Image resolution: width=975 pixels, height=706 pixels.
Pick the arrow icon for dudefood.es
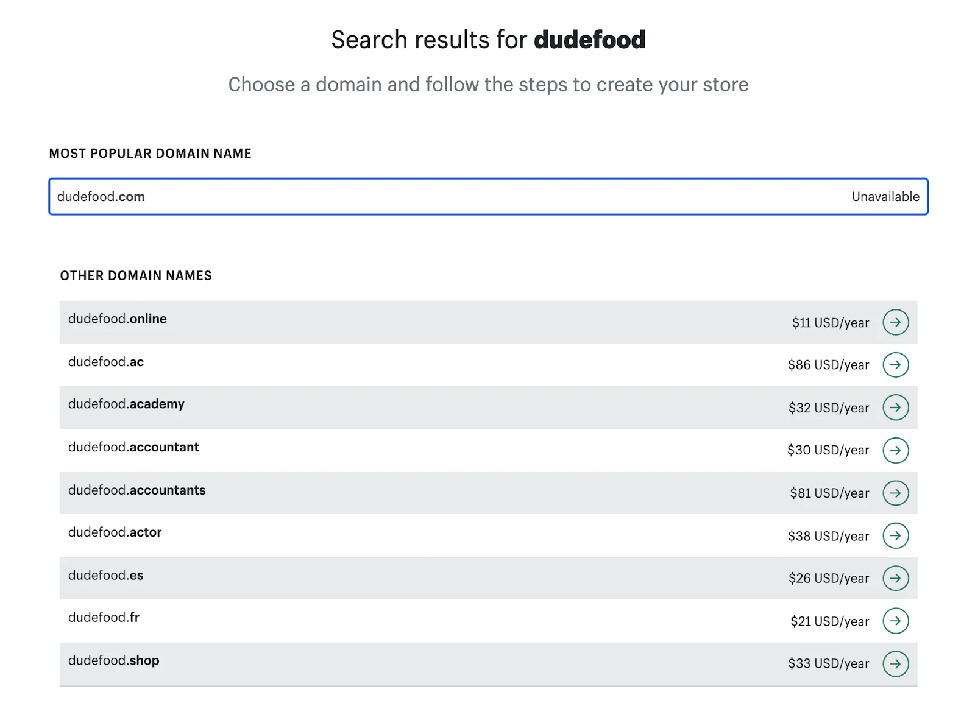point(895,578)
